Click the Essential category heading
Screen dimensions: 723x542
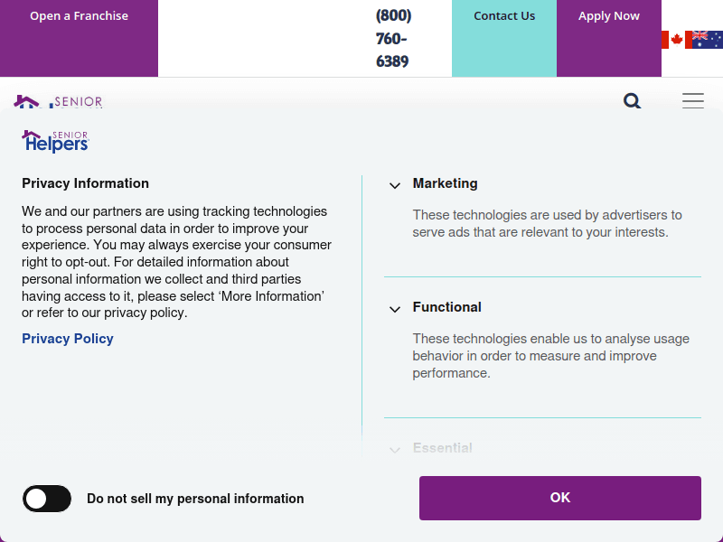point(443,448)
